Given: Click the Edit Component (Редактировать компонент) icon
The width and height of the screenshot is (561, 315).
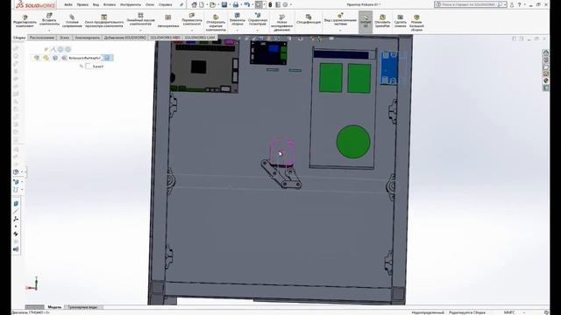Looking at the screenshot, I should coord(25,17).
